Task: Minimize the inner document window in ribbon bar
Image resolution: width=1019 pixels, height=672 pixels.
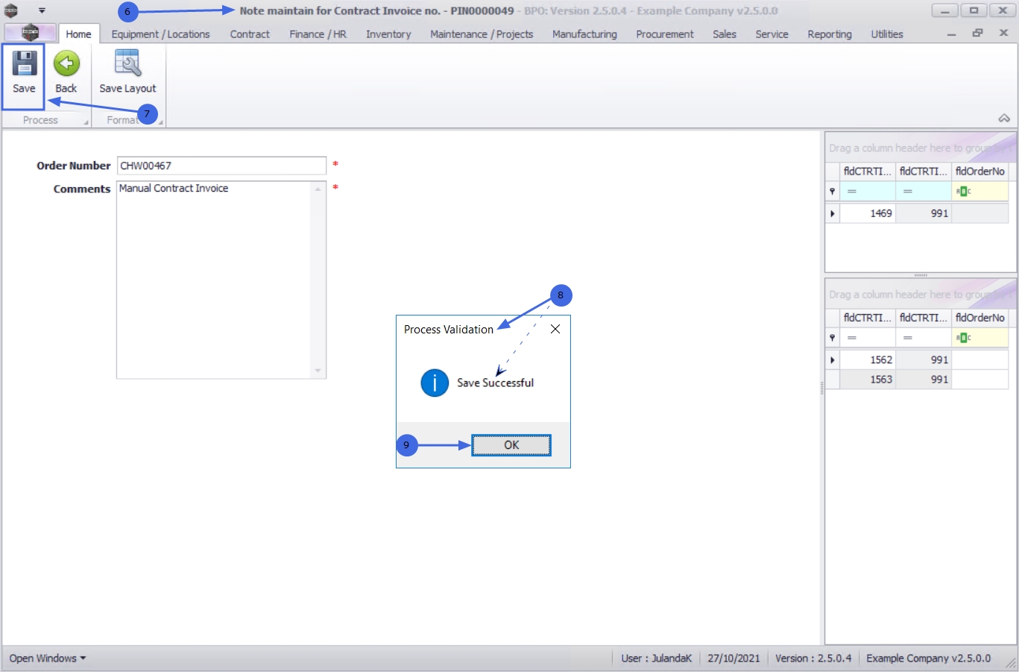Action: pos(951,34)
